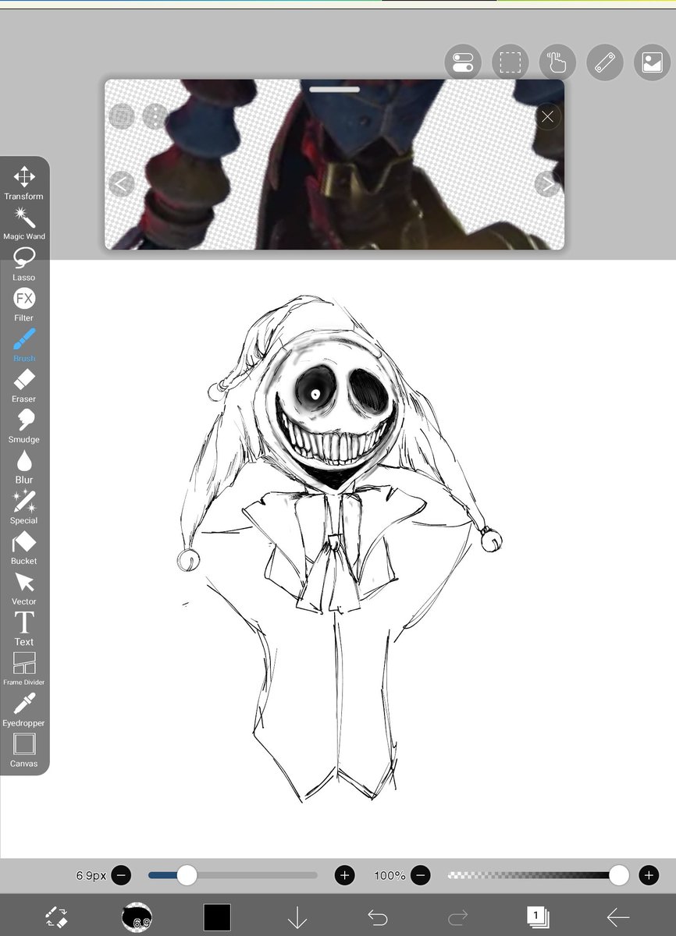Select the Vector tool
This screenshot has width=676, height=936.
click(x=24, y=589)
